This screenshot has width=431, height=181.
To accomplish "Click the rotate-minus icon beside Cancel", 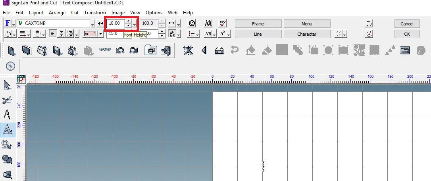I will [x=369, y=24].
